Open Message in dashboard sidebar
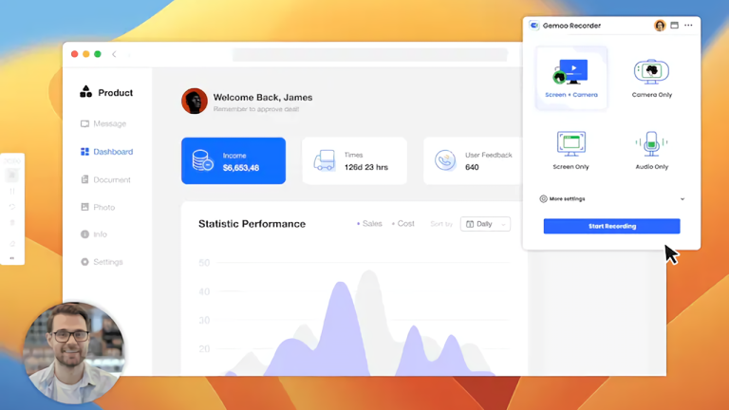Screen dimensions: 729x410 click(103, 123)
